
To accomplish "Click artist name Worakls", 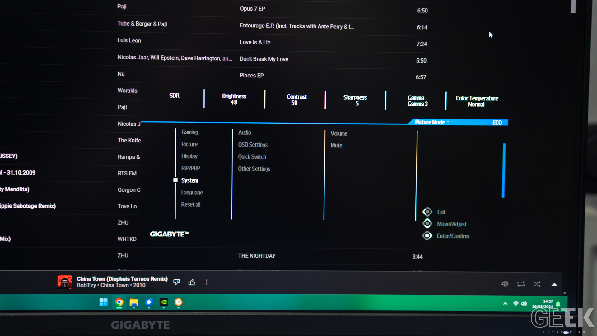I will (128, 91).
